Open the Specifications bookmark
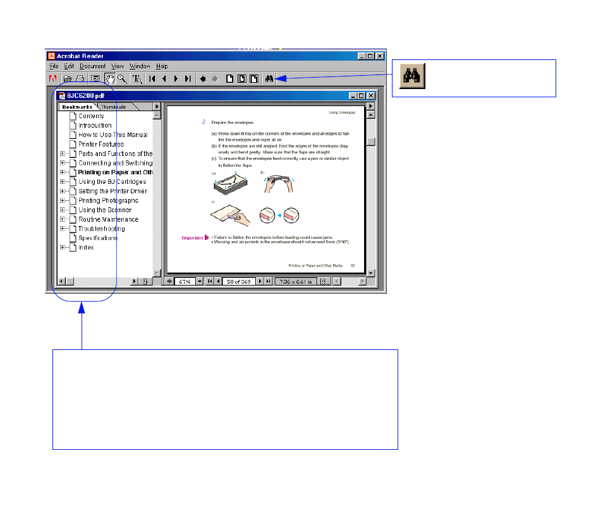 pos(98,238)
